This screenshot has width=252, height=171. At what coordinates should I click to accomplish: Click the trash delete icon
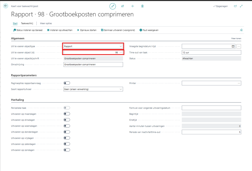click(x=142, y=6)
